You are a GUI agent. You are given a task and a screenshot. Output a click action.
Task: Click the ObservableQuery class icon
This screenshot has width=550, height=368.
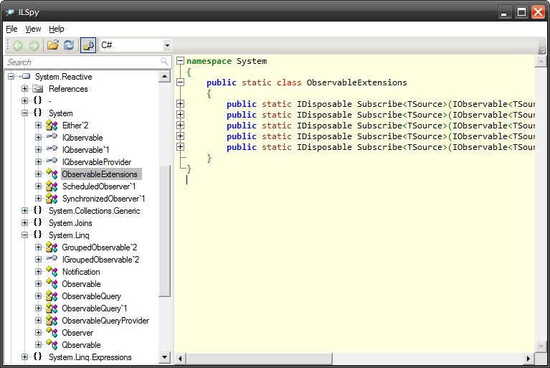click(x=52, y=296)
